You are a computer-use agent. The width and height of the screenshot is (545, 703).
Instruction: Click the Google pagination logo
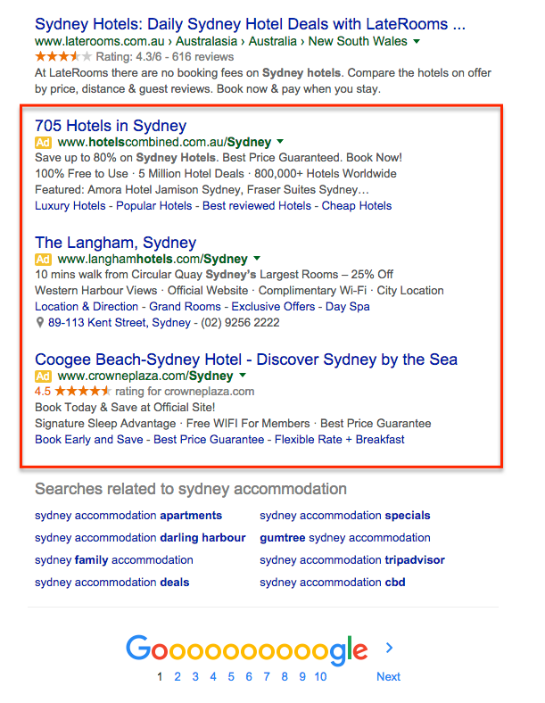tap(246, 649)
